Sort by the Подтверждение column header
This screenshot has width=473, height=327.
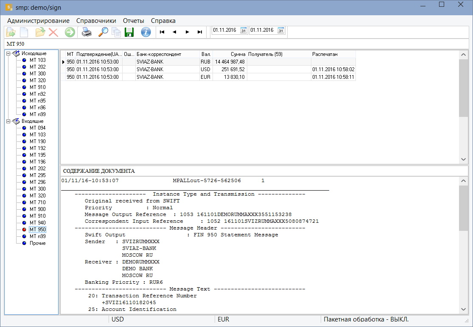coord(99,54)
